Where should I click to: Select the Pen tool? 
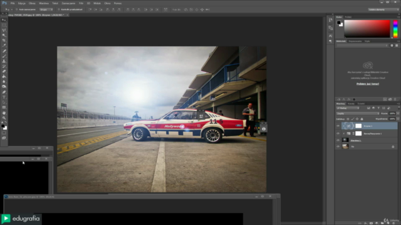click(4, 92)
